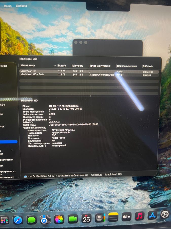Sort volumes by 'Місткість' column
Image resolution: width=171 pixels, height=229 pixels.
click(78, 66)
